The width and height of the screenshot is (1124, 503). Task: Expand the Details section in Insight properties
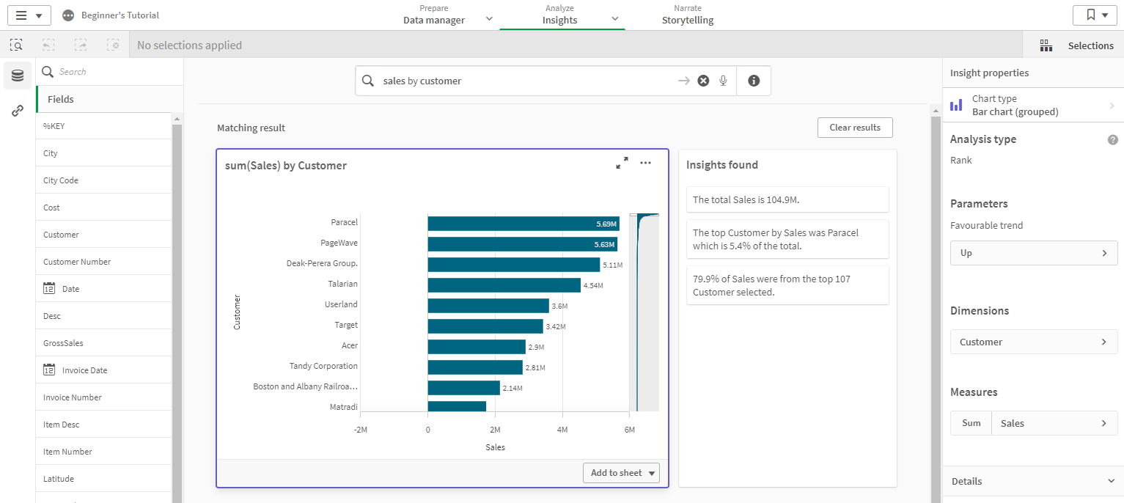[1033, 481]
